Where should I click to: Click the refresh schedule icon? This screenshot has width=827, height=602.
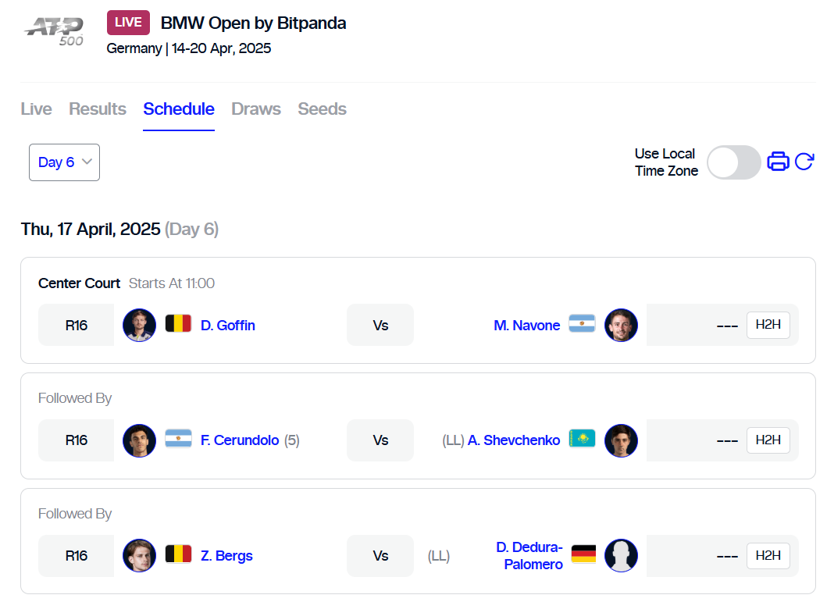pyautogui.click(x=804, y=162)
